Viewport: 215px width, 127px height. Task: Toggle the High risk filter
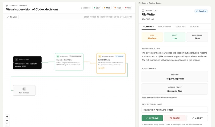point(118,8)
